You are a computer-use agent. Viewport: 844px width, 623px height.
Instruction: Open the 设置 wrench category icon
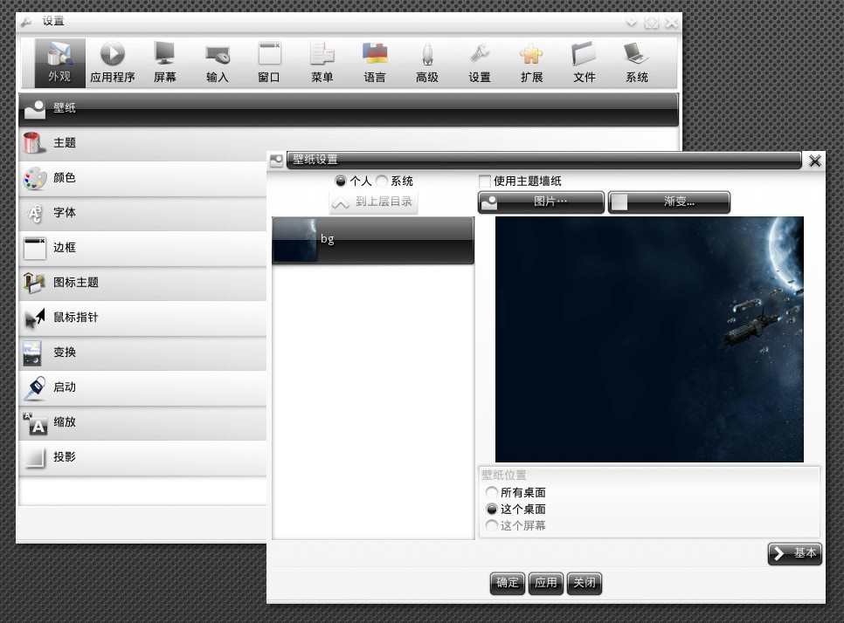(x=480, y=62)
